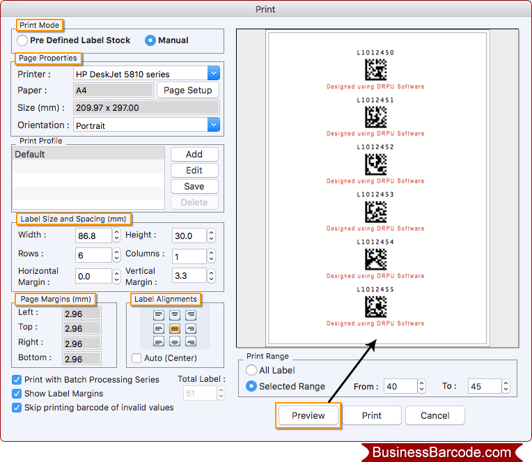Select middle-left label alignment icon
This screenshot has width=532, height=462.
[x=159, y=328]
